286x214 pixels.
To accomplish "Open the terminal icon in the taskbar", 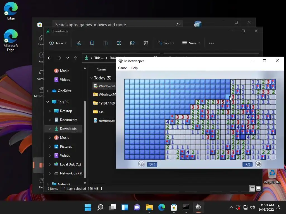I will pos(186,207).
